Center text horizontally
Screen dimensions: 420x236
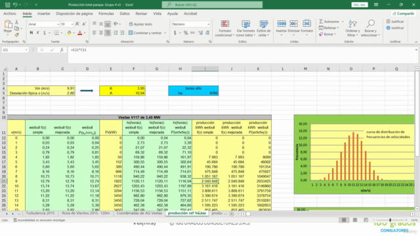coord(101,33)
